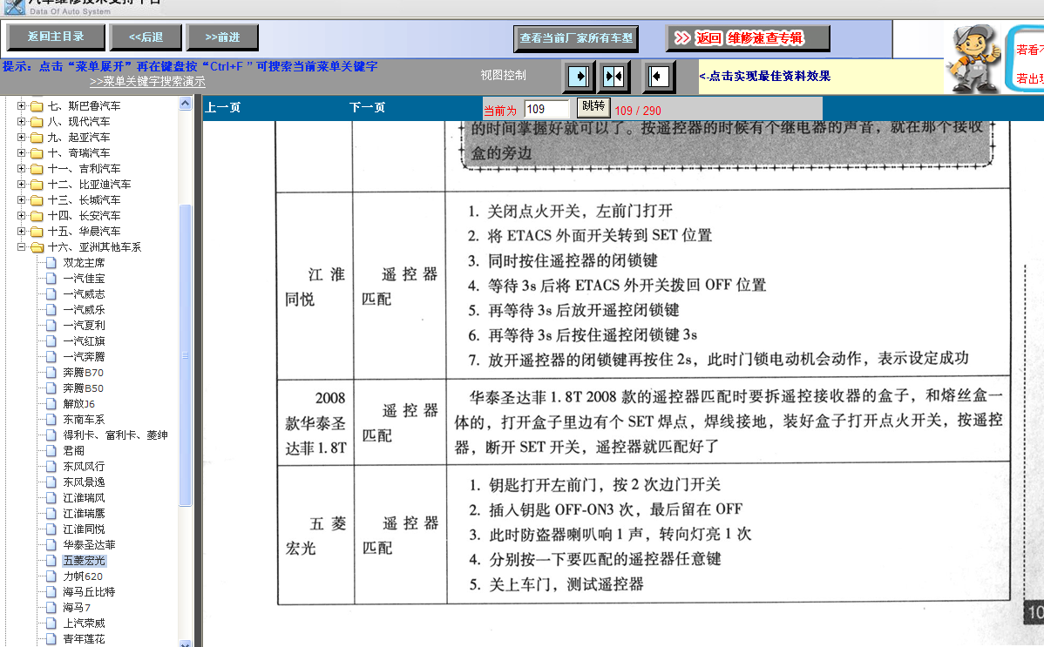Expand 十、奇瑞汽车 tree node
This screenshot has width=1044, height=647.
[x=21, y=153]
